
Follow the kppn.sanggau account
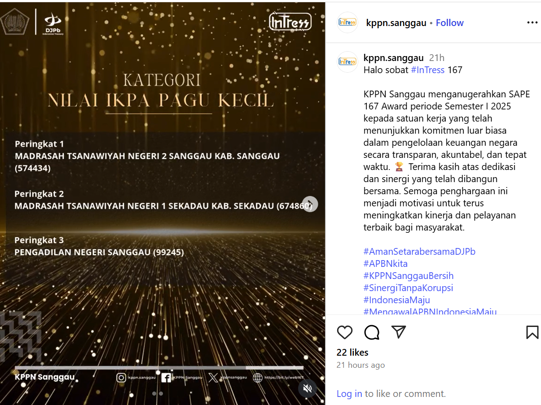(x=449, y=23)
